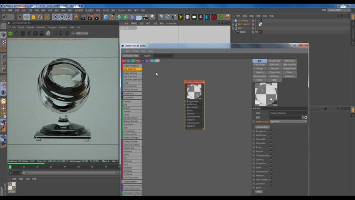Click Get Active Mat button
The width and height of the screenshot is (355, 200).
(131, 56)
